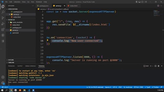Change indentation via Spaces: 4

click(108, 87)
